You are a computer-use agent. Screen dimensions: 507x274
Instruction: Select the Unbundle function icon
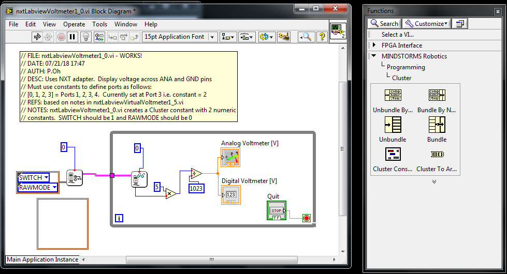[x=393, y=125]
